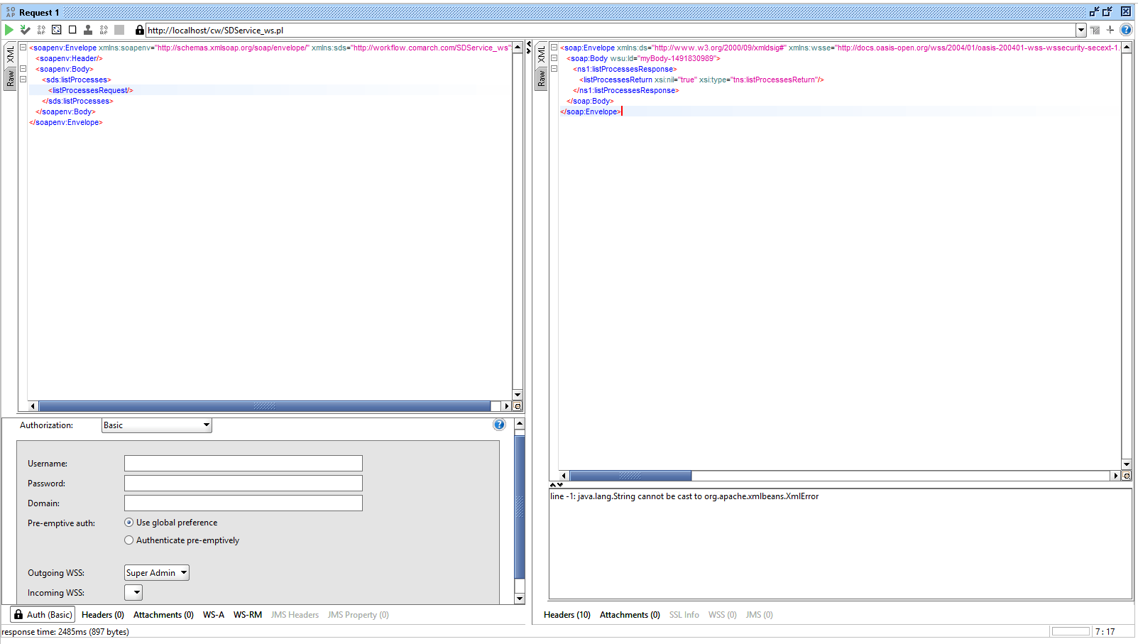Click the progress bar near the bottom right
This screenshot has width=1138, height=644.
pyautogui.click(x=1071, y=631)
